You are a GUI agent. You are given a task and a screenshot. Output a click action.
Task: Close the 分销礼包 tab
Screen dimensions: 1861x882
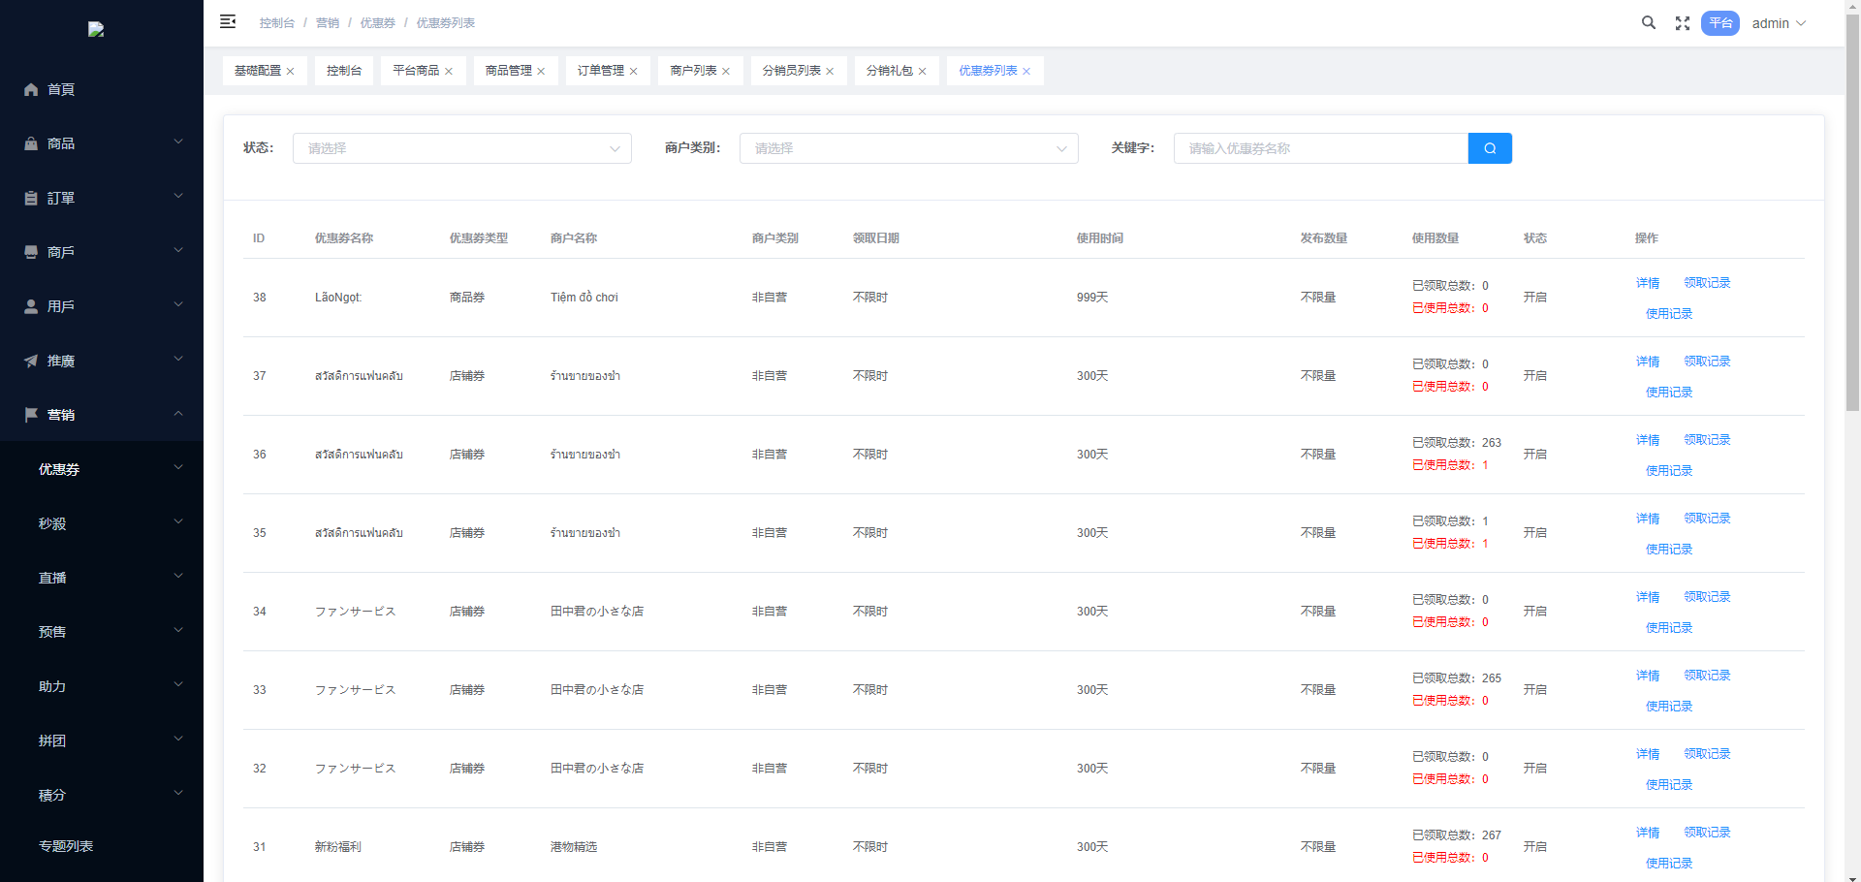coord(923,72)
